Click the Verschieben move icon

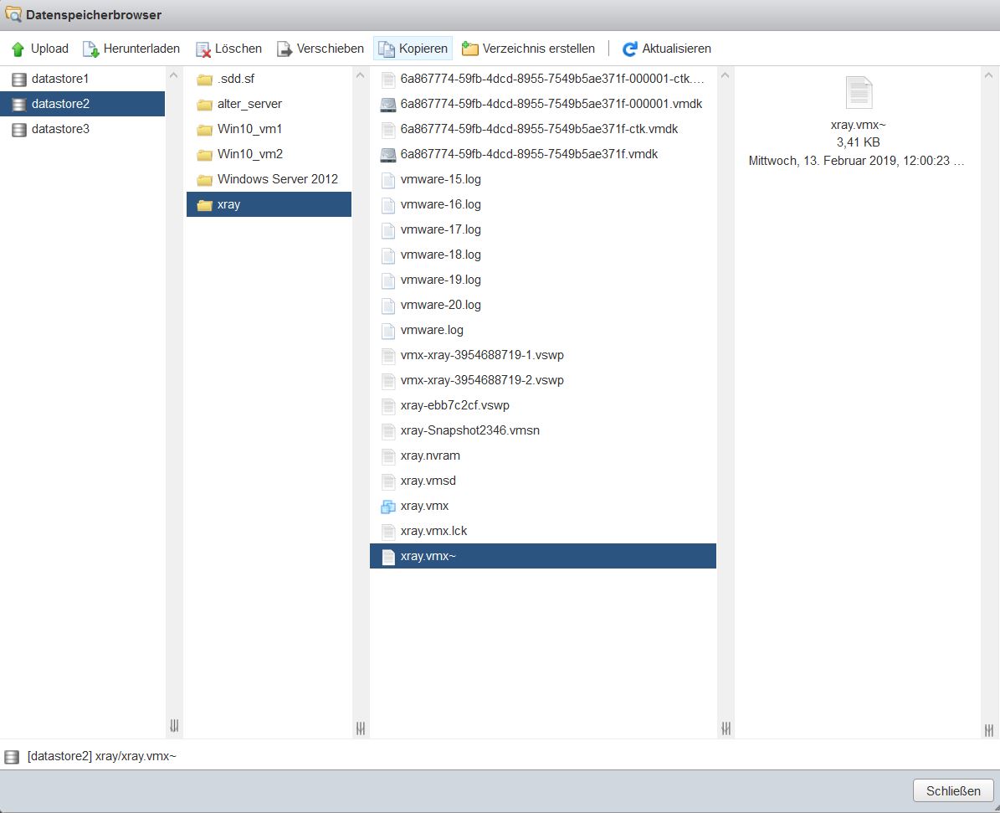(285, 49)
